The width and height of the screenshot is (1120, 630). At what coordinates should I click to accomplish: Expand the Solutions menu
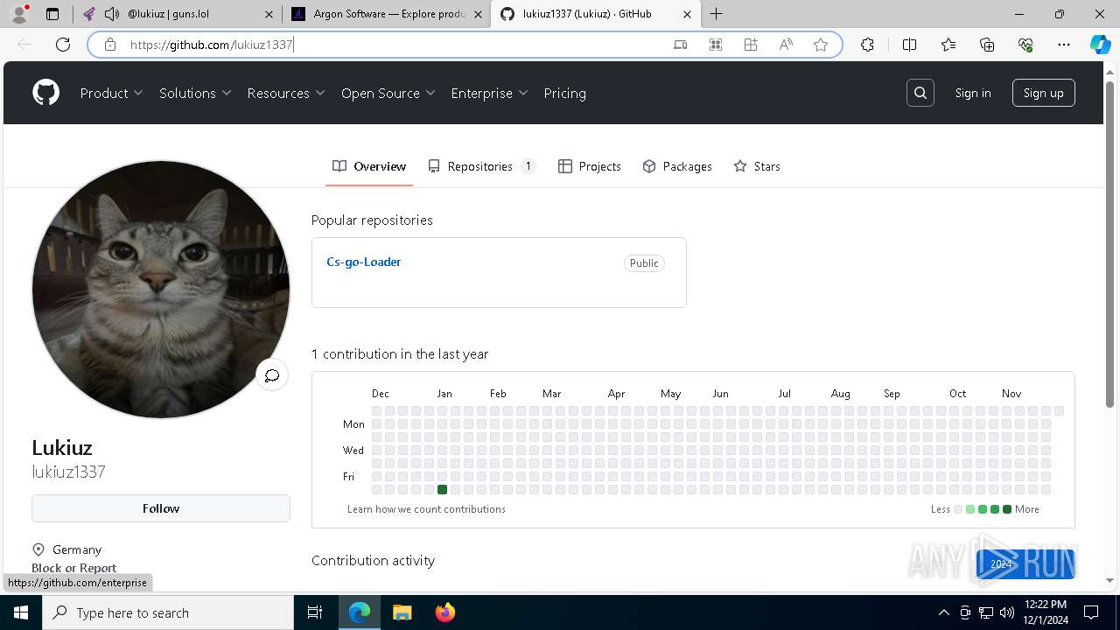[x=195, y=93]
